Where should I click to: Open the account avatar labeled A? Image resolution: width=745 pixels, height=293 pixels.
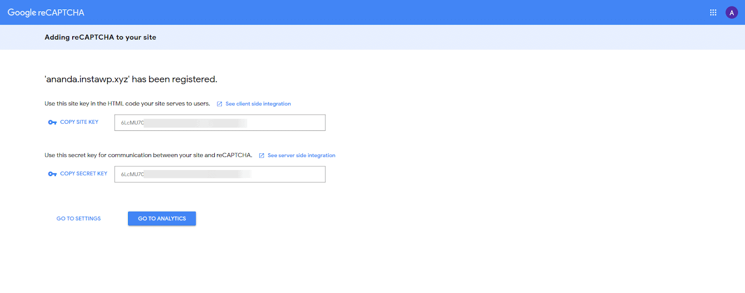(x=731, y=13)
